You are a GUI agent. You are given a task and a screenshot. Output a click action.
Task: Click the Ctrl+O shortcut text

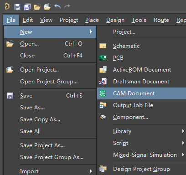coord(73,44)
